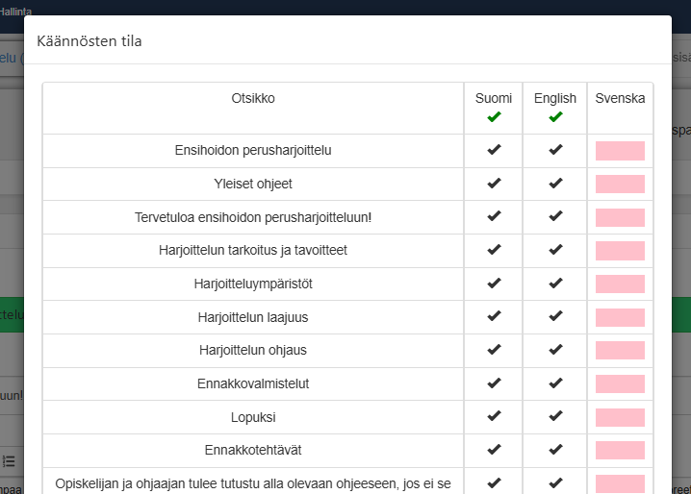Select pink Svenska cell for Yleiset ohjeet
Viewport: 691px width, 494px height.
click(620, 184)
